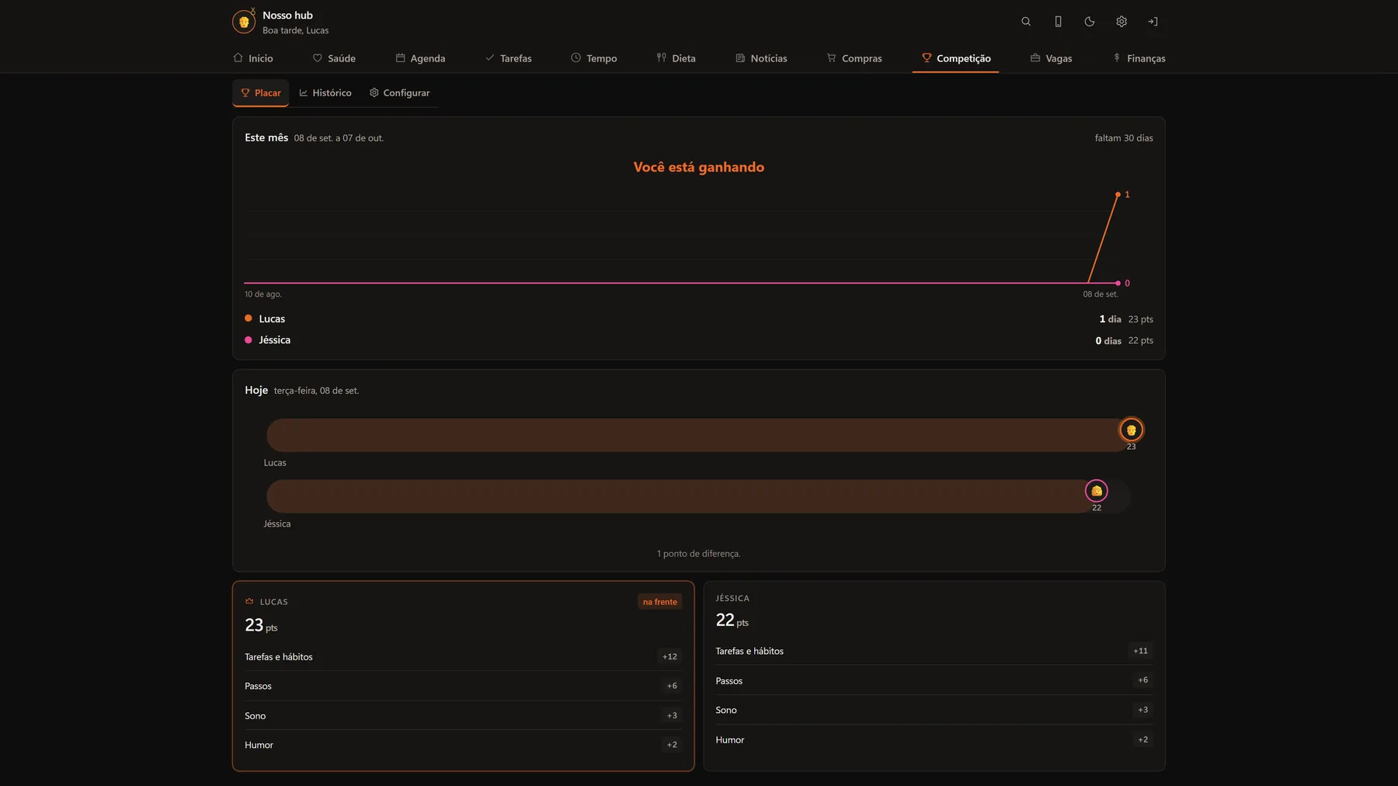The width and height of the screenshot is (1398, 786).
Task: Click 'Você está ganhando' heading
Action: click(x=699, y=167)
